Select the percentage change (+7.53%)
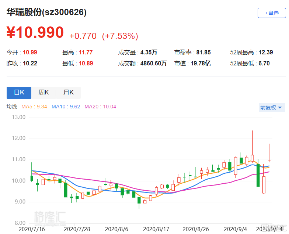 coord(120,36)
